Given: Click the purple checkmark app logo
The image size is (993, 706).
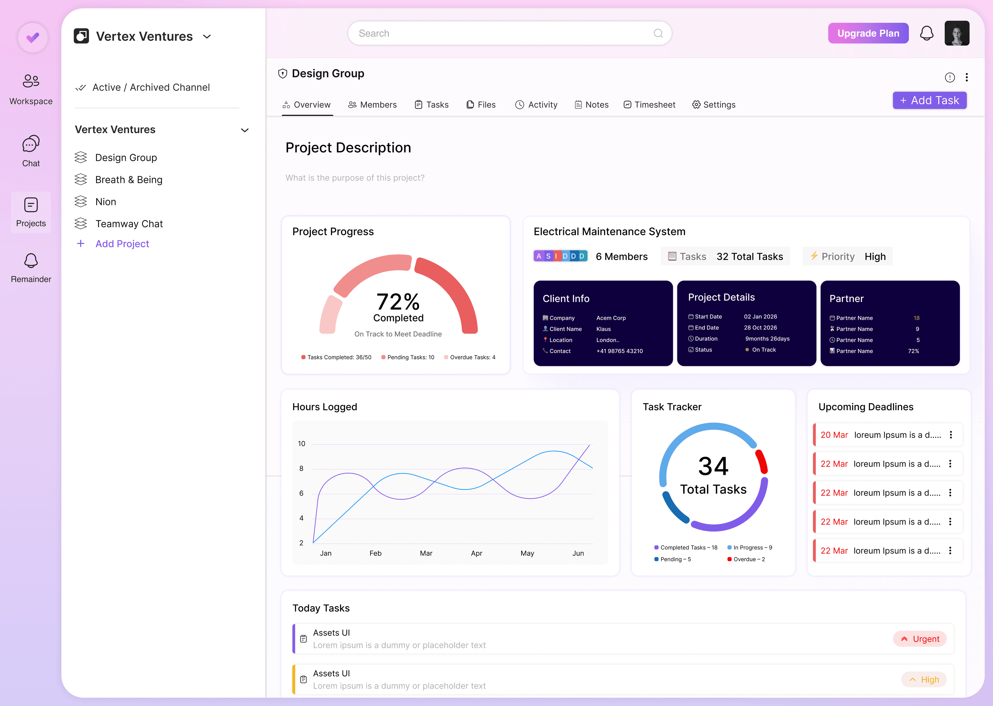Looking at the screenshot, I should 33,37.
